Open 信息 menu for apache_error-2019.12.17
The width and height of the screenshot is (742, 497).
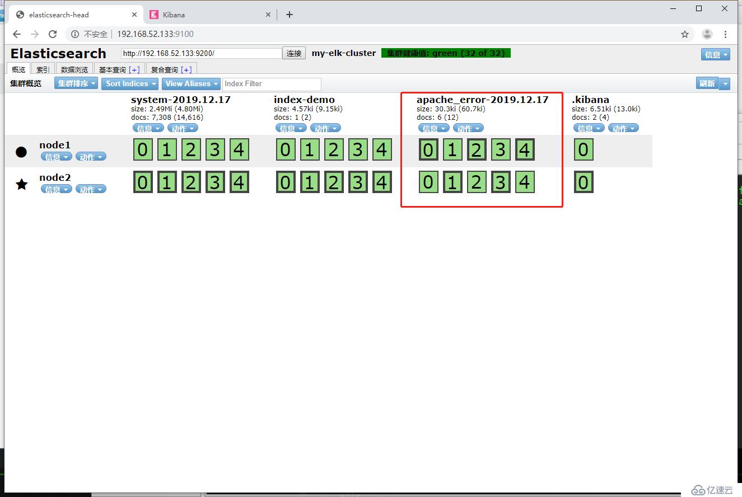coord(434,128)
